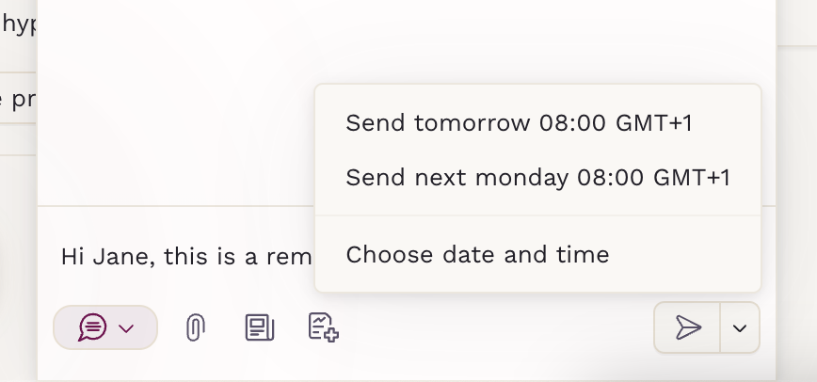
Task: Click the chat bubble message type icon
Action: point(93,327)
